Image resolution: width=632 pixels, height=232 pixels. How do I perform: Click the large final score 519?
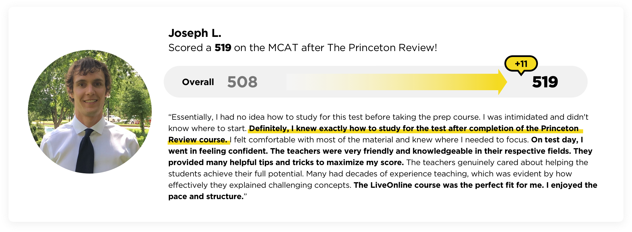[x=545, y=82]
